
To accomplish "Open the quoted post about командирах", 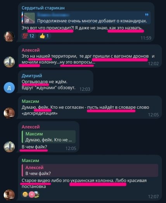I will click(86, 18).
